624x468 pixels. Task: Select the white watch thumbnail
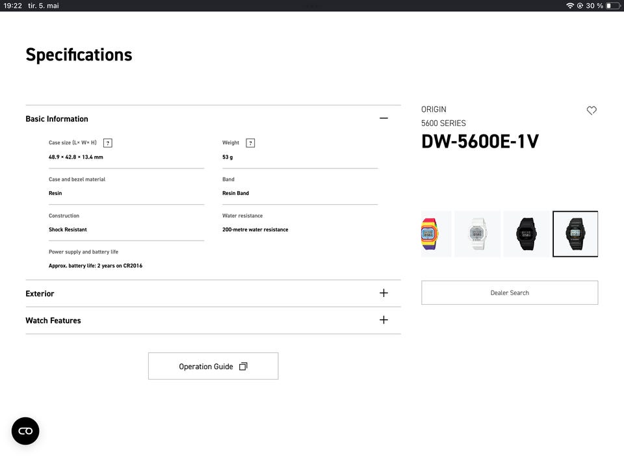coord(477,234)
